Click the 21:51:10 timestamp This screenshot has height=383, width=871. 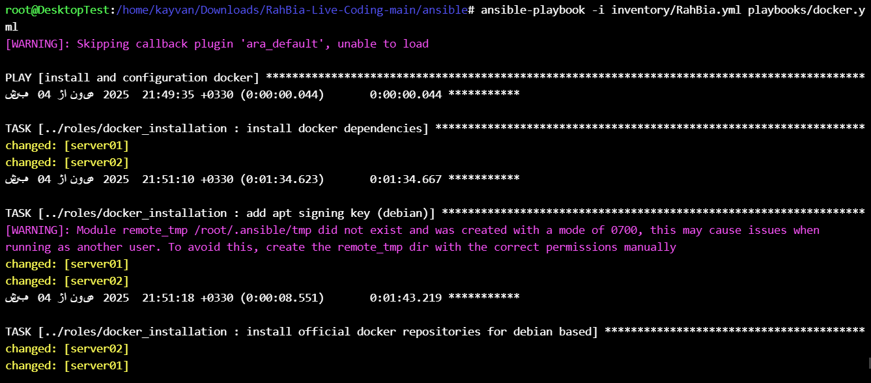coord(168,179)
